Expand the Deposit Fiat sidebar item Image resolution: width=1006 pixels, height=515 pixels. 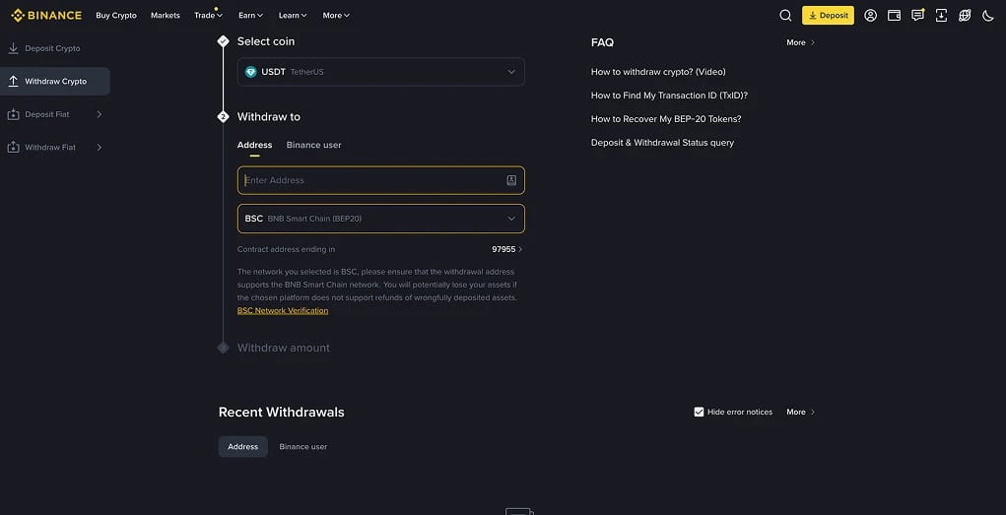[x=55, y=114]
